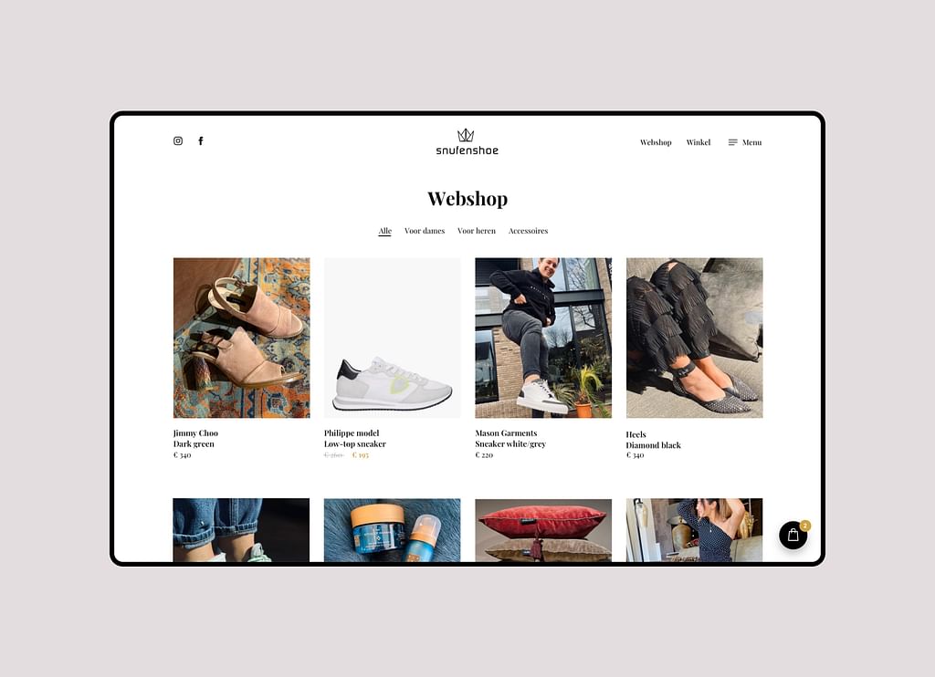Image resolution: width=935 pixels, height=677 pixels.
Task: Select the Alle filter tab
Action: point(384,231)
